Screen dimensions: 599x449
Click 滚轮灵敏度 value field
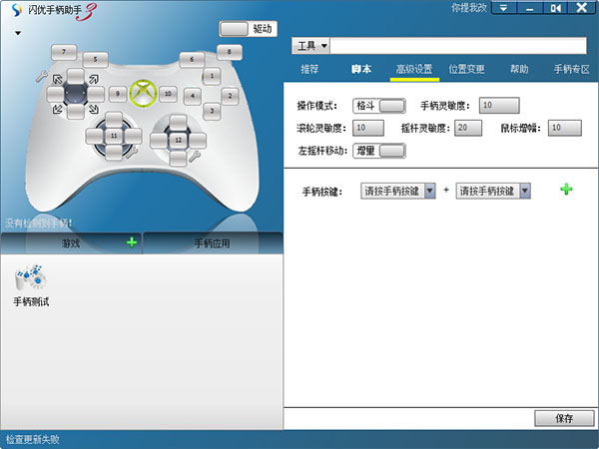(x=368, y=128)
